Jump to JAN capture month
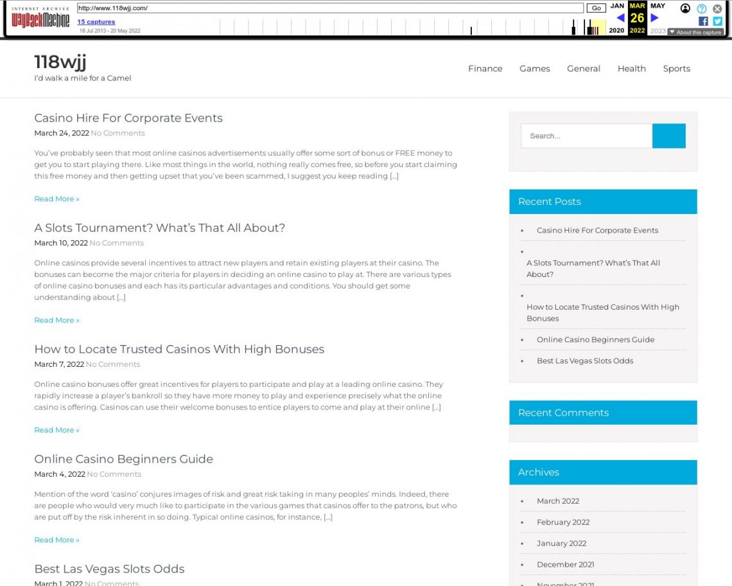 point(617,6)
